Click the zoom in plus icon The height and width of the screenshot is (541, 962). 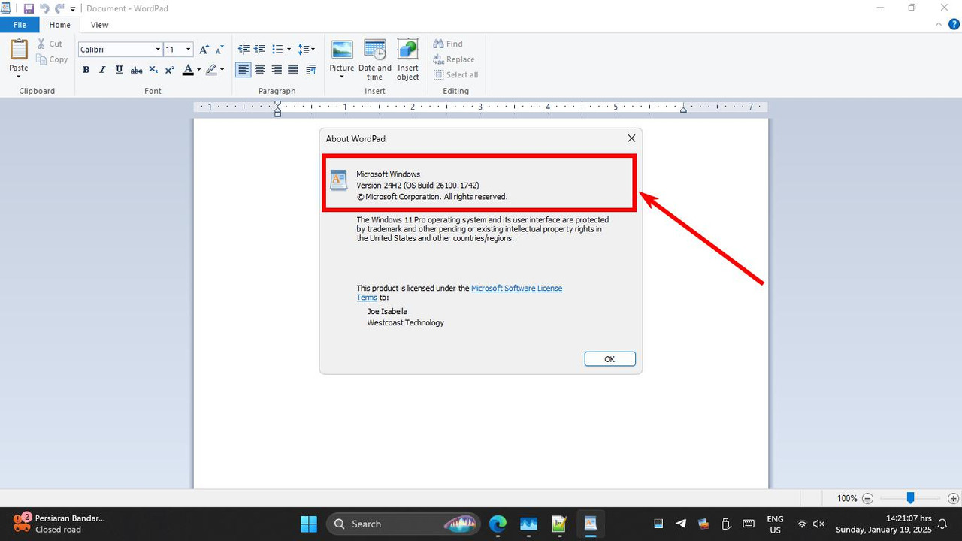click(x=953, y=498)
